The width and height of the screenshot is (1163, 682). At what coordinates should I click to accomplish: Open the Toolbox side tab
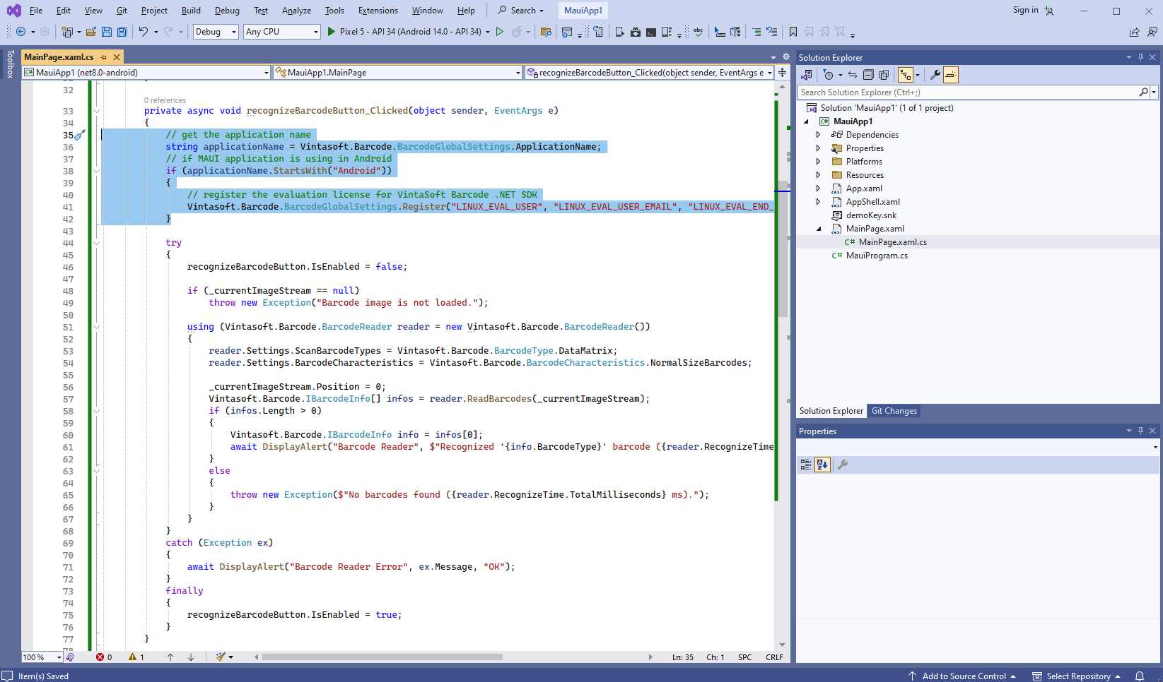coord(10,64)
